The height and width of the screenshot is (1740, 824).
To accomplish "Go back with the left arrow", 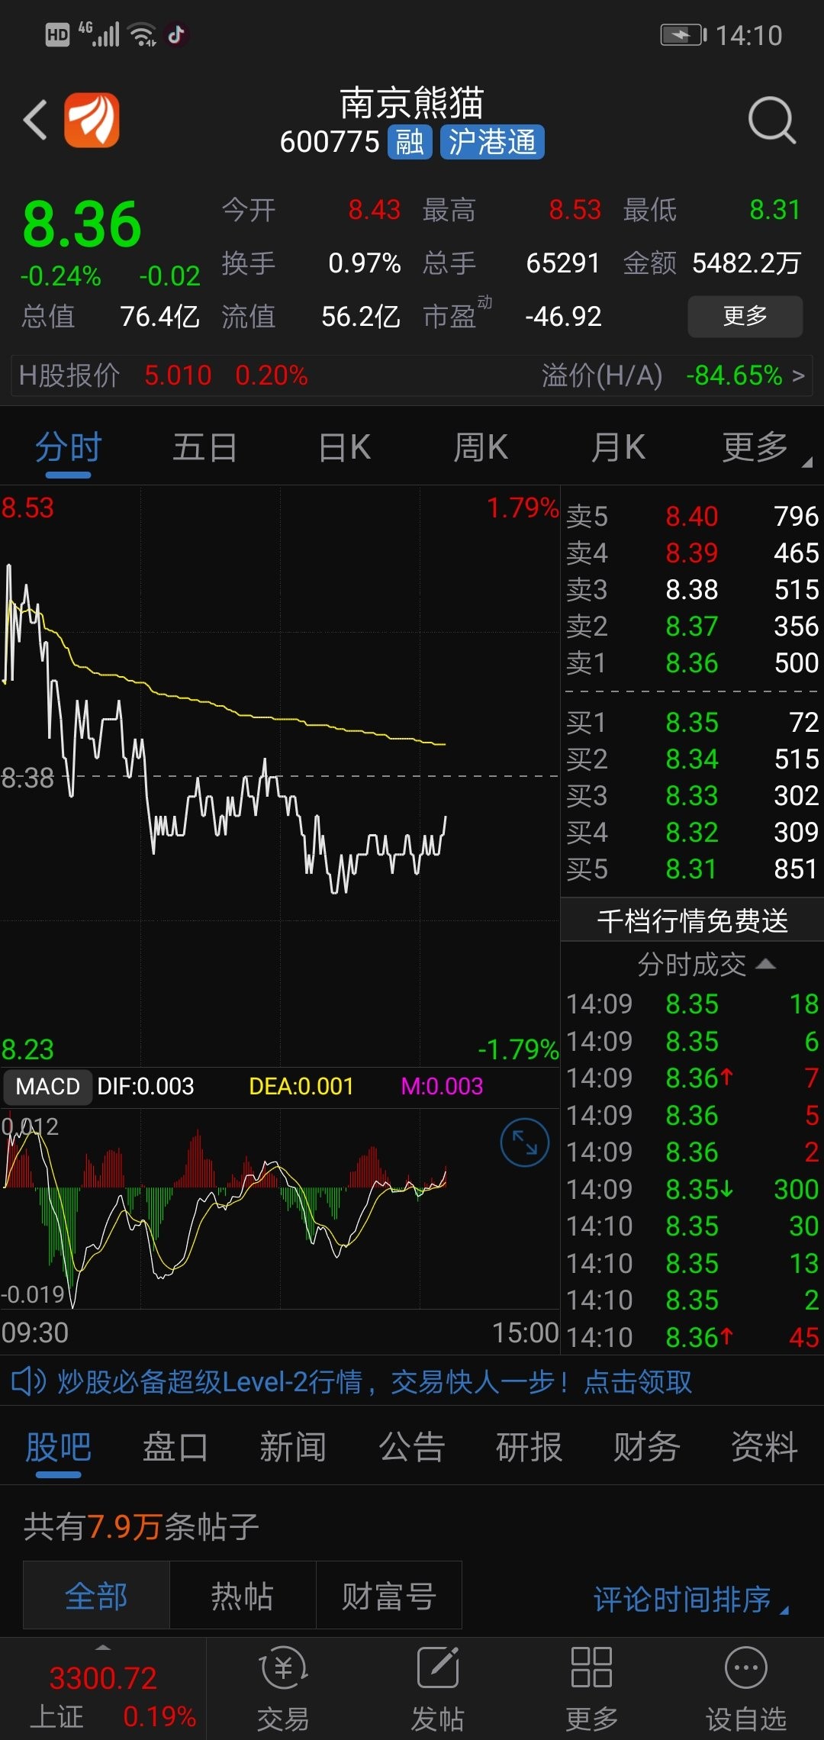I will [x=35, y=121].
